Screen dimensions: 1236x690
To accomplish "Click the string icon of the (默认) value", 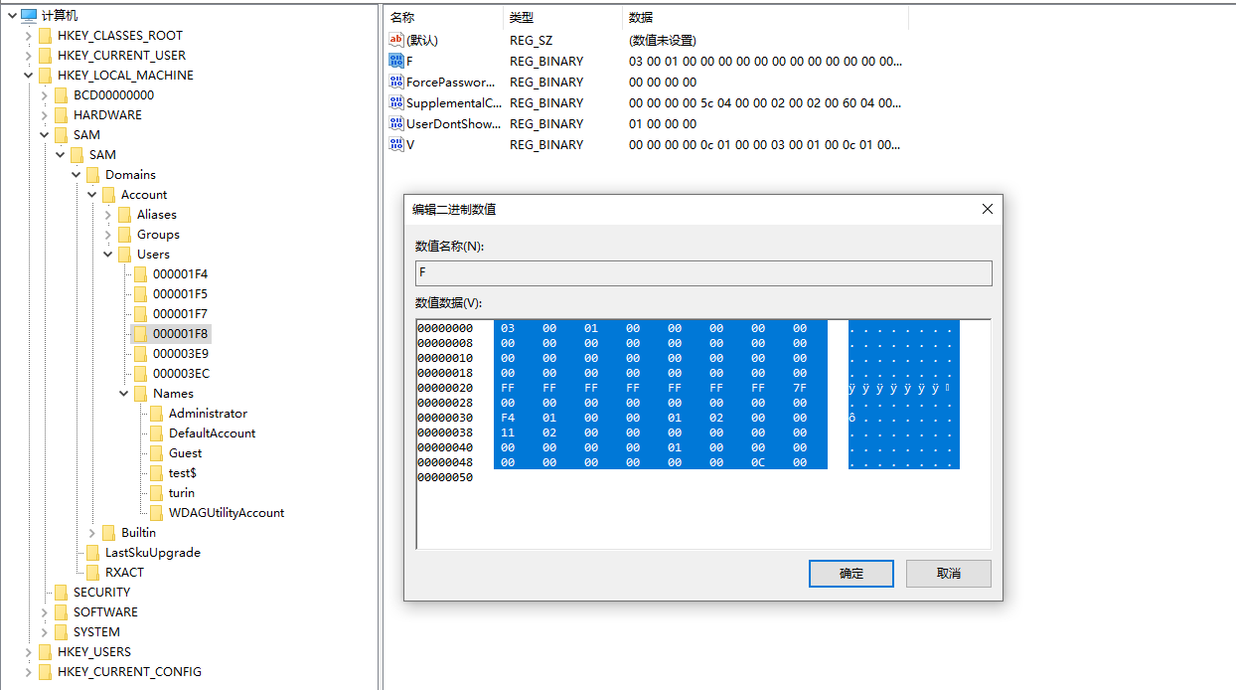I will 396,40.
